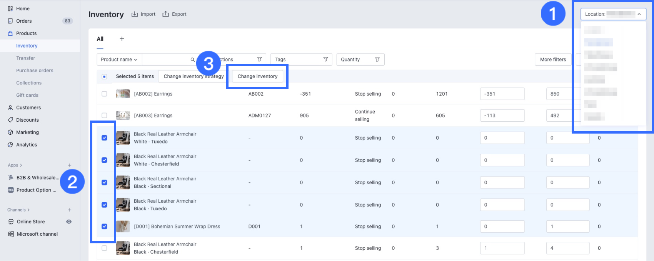654x261 pixels.
Task: Open the Location dropdown
Action: click(x=613, y=14)
